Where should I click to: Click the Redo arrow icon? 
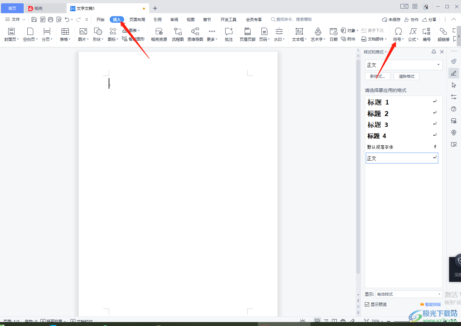pyautogui.click(x=78, y=19)
